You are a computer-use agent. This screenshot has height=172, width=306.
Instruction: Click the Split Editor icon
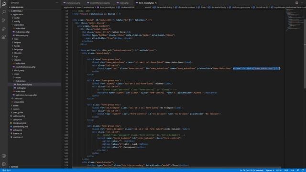point(296,3)
